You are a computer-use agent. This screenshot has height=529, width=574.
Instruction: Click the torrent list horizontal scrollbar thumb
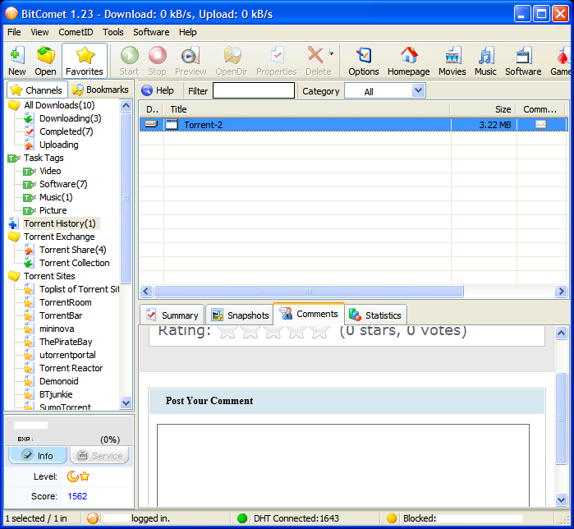[309, 292]
